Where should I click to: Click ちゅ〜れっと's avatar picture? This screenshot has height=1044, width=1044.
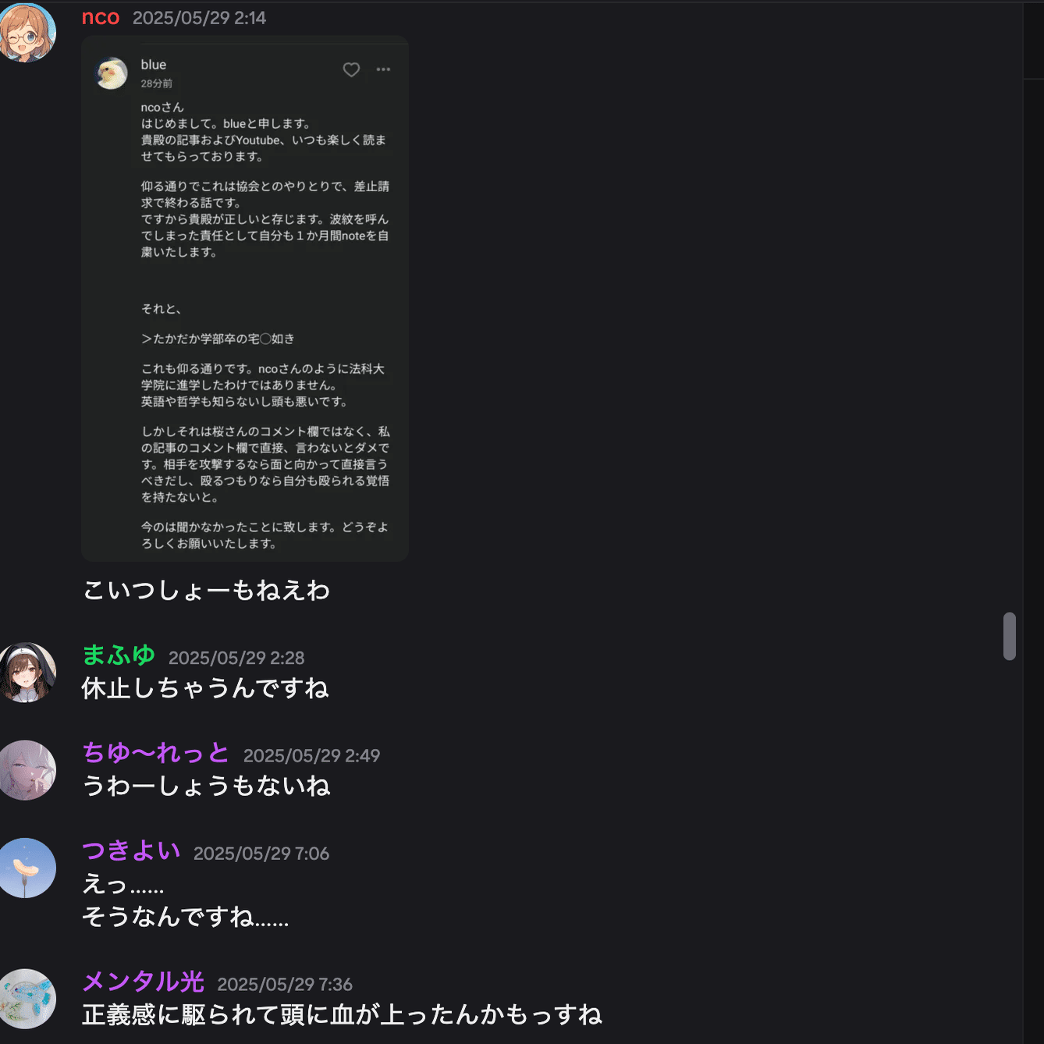click(x=27, y=770)
